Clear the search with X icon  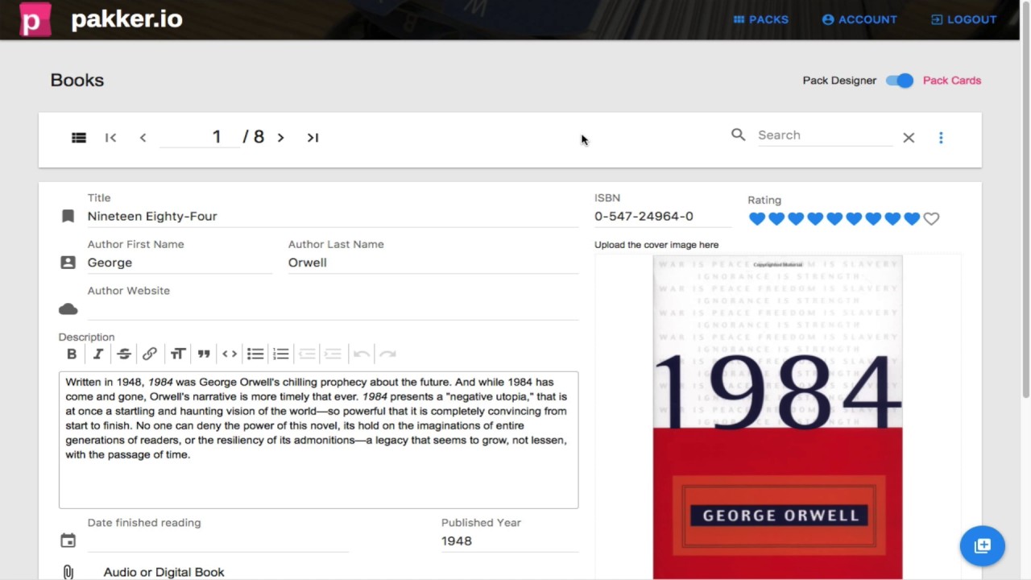(x=909, y=138)
